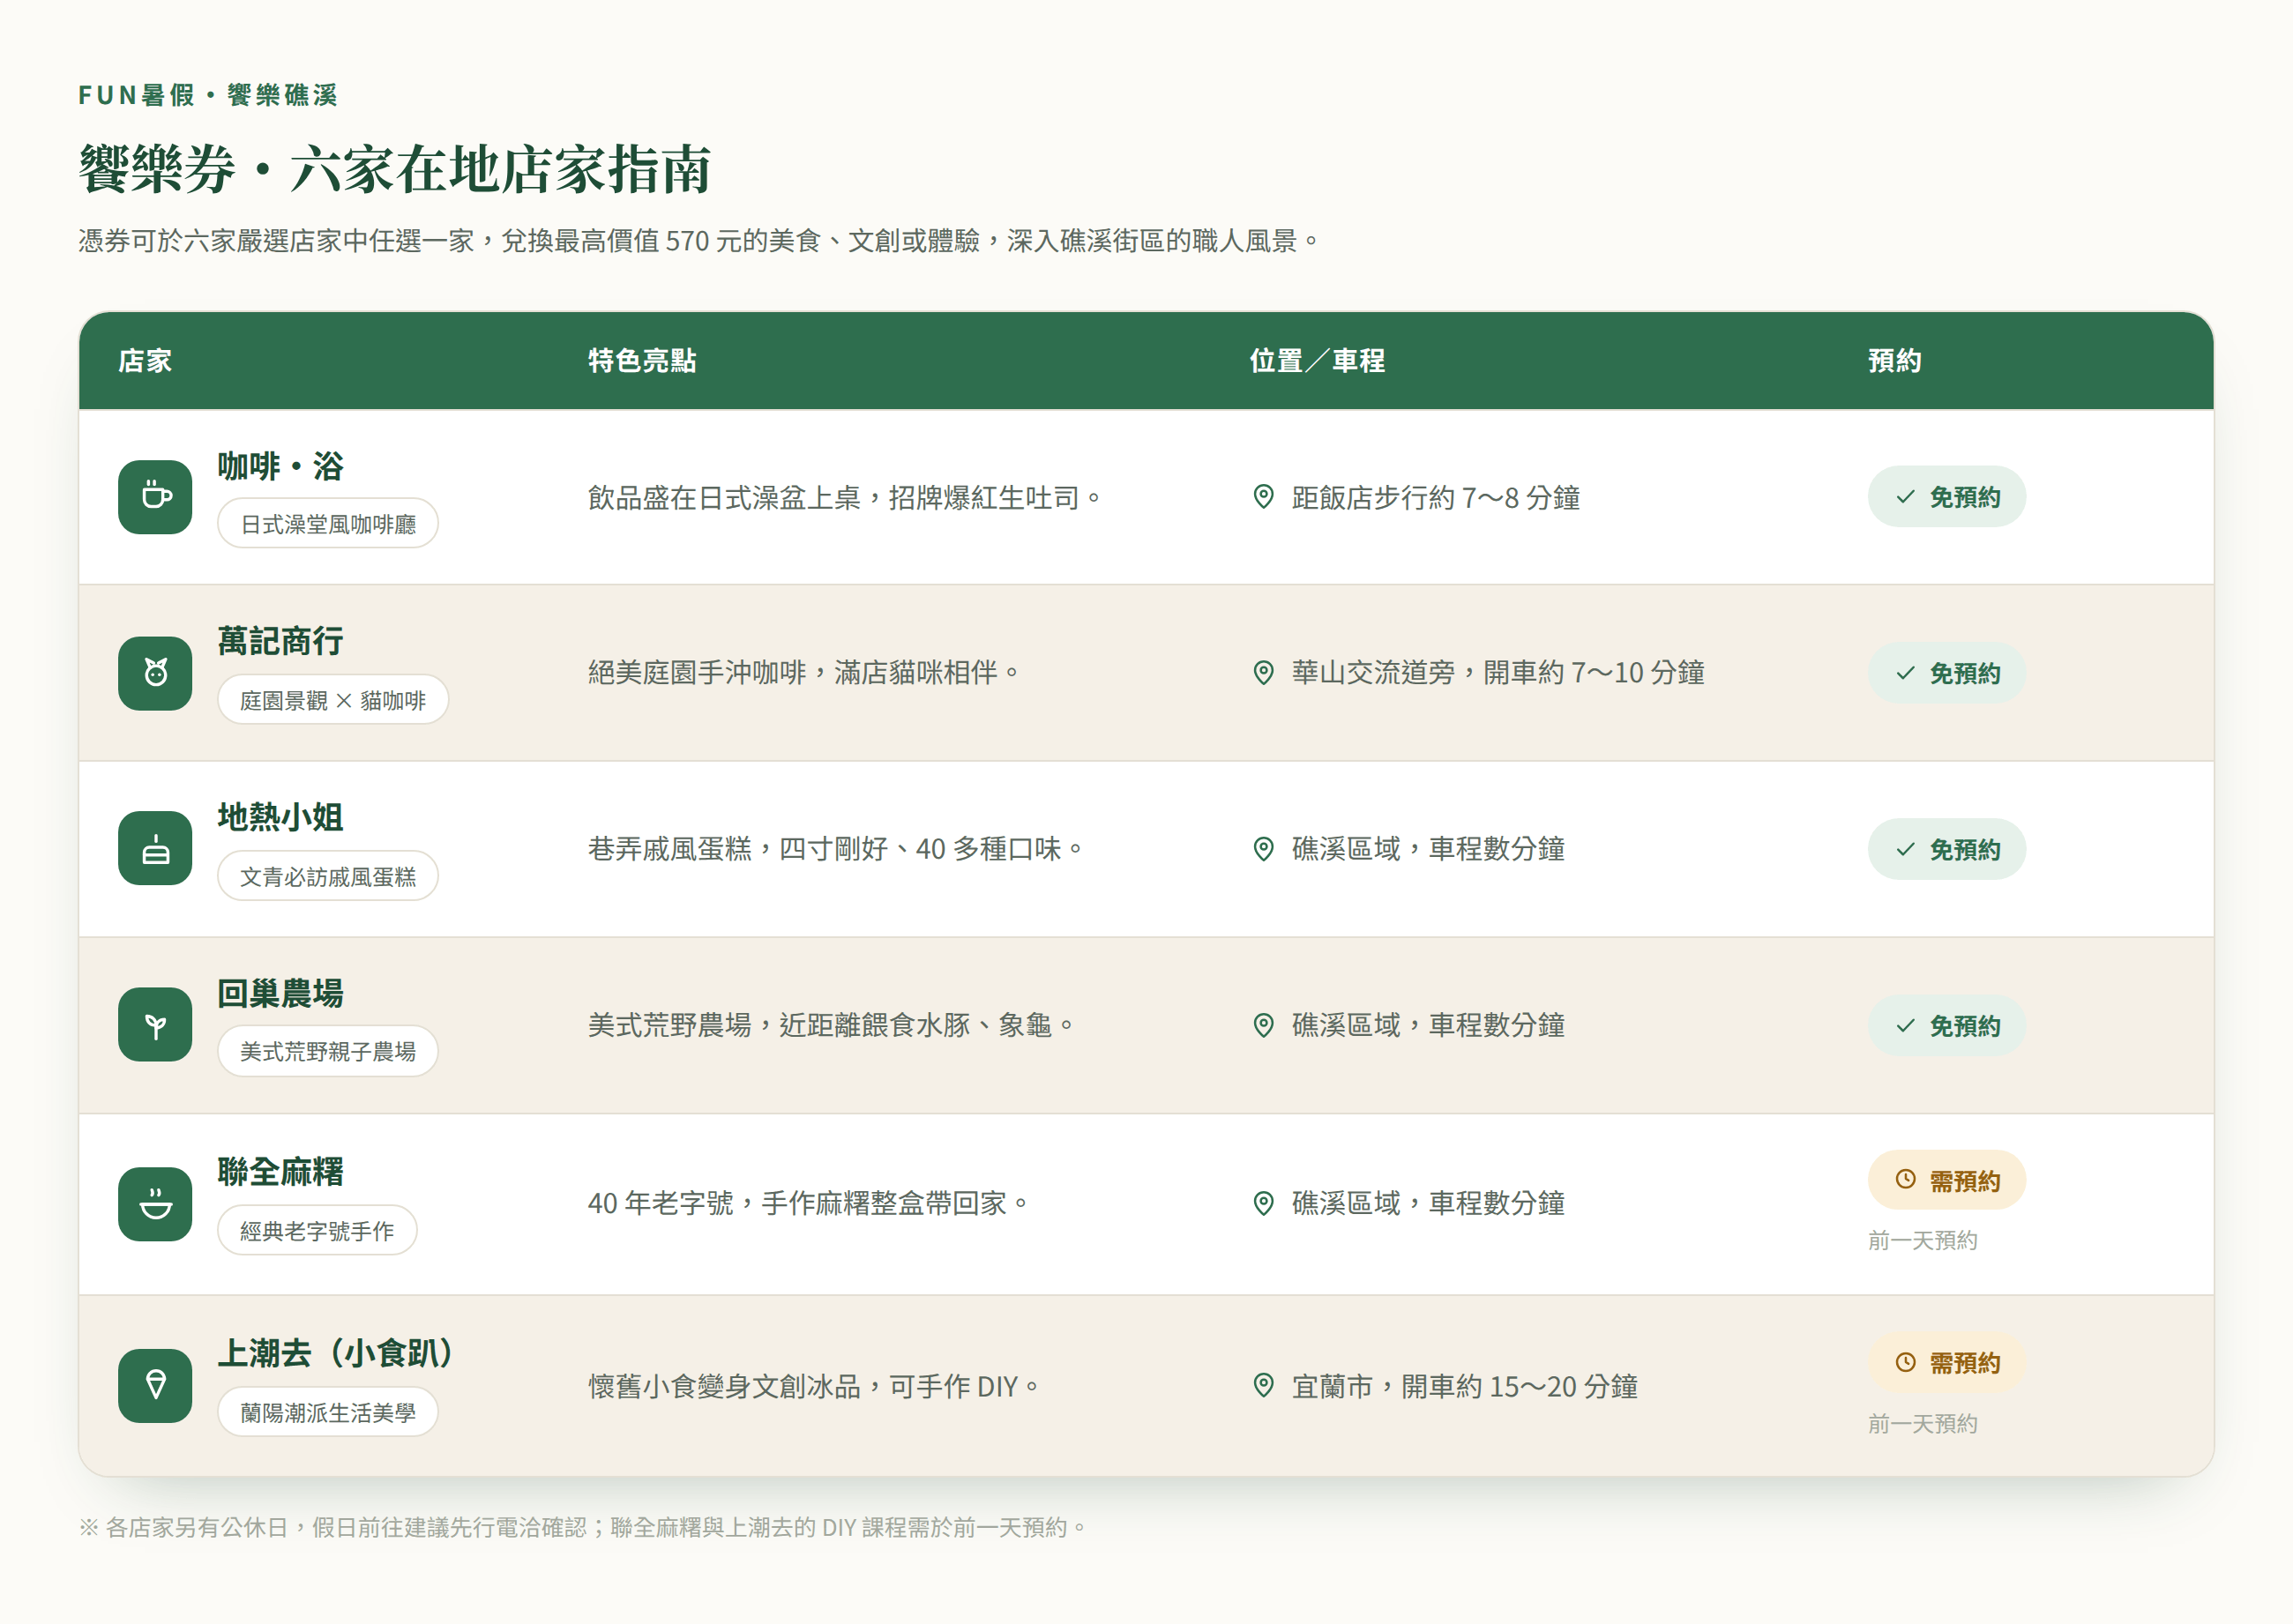Screen dimensions: 2293x1624
Task: Click the 需預約 badge for 上潮去
Action: (x=1947, y=1363)
